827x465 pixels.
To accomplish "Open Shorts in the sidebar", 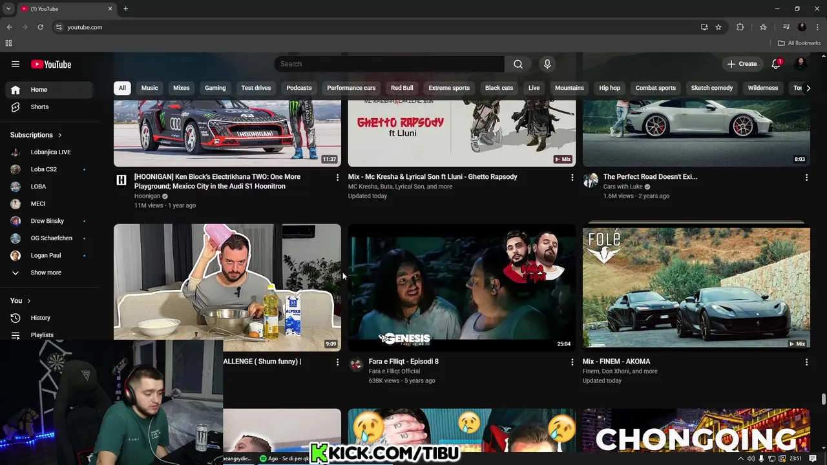I will pyautogui.click(x=49, y=107).
